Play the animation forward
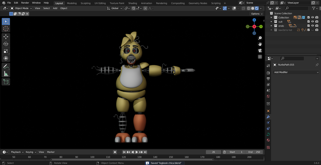321x165 pixels. coord(137,152)
